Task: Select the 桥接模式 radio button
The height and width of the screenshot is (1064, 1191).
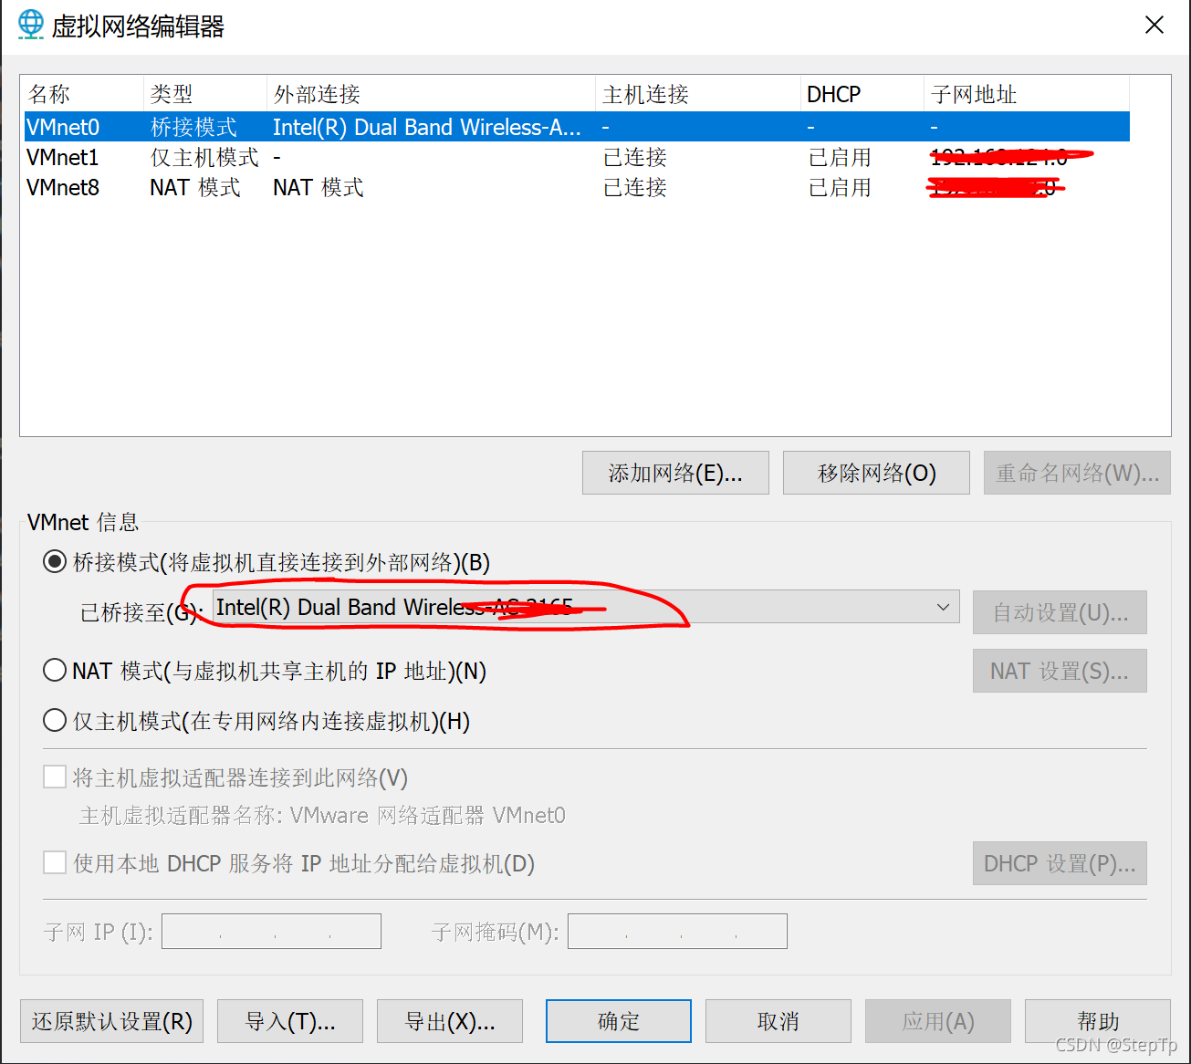Action: [x=55, y=562]
